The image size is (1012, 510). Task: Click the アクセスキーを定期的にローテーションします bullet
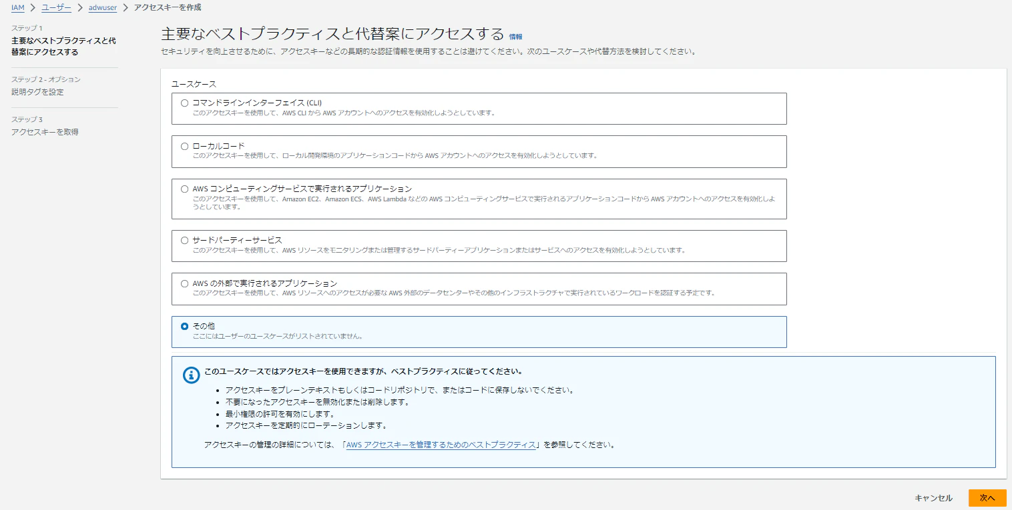point(306,425)
